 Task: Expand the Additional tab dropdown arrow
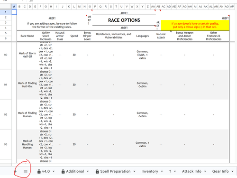88,171
